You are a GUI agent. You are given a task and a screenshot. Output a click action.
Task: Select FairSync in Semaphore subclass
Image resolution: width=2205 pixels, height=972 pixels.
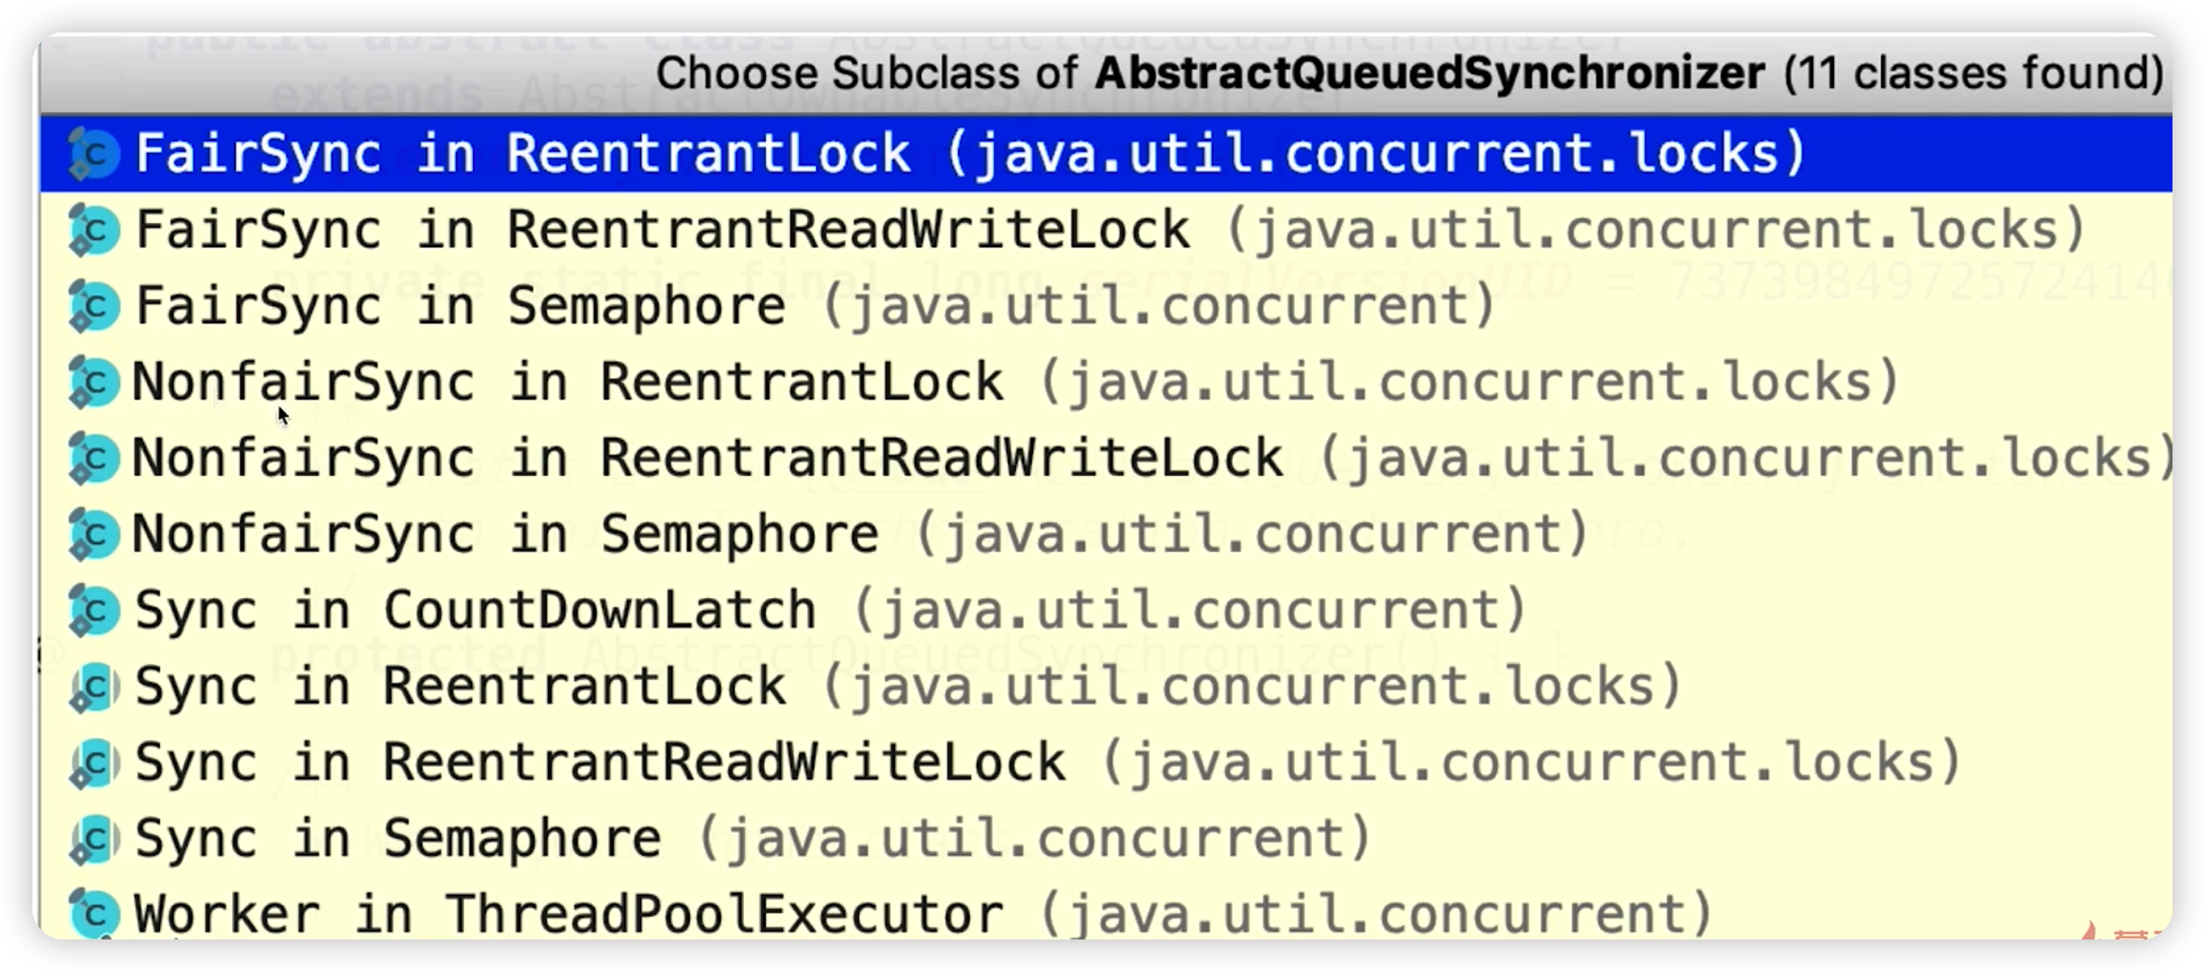(1106, 305)
